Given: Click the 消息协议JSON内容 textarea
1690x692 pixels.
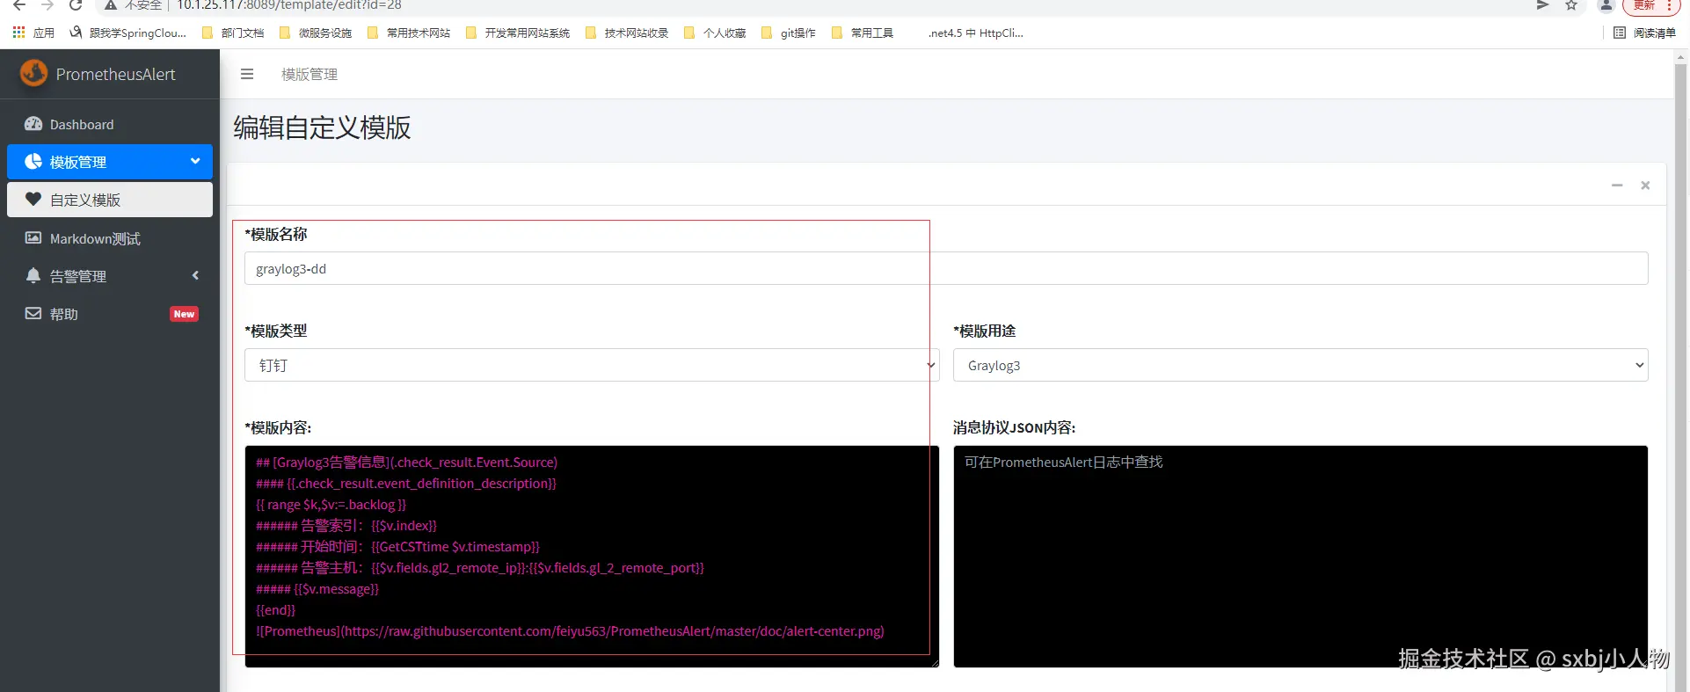Looking at the screenshot, I should (x=1300, y=557).
